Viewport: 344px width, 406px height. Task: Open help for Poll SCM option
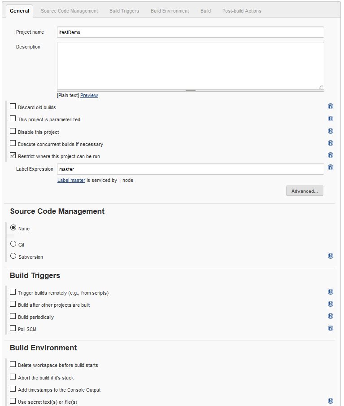[x=330, y=328]
